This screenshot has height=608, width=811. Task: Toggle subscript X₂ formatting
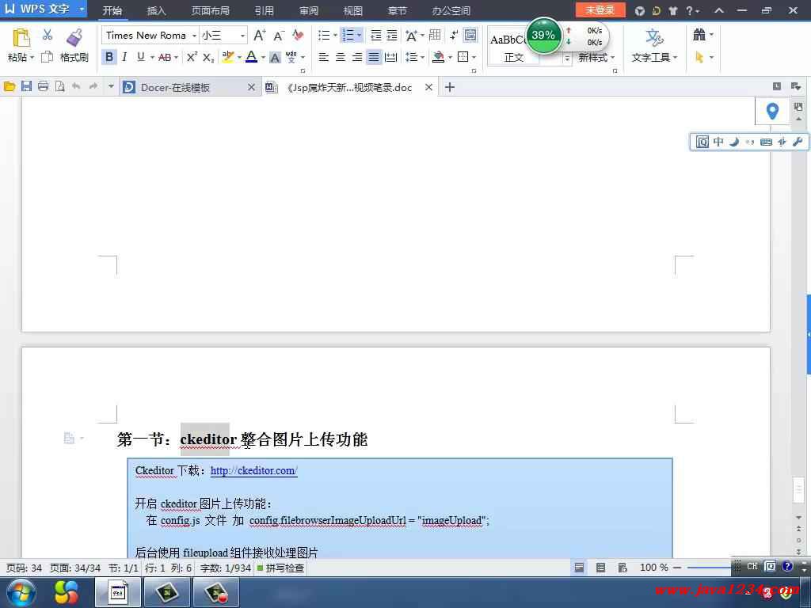(x=208, y=57)
